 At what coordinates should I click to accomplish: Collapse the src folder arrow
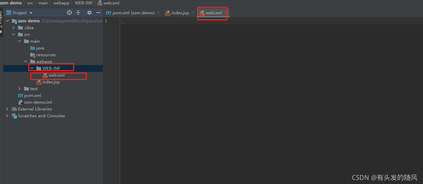point(14,34)
